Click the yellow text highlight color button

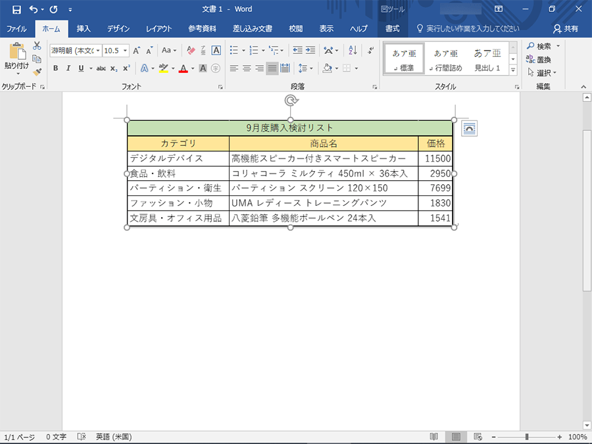[164, 68]
